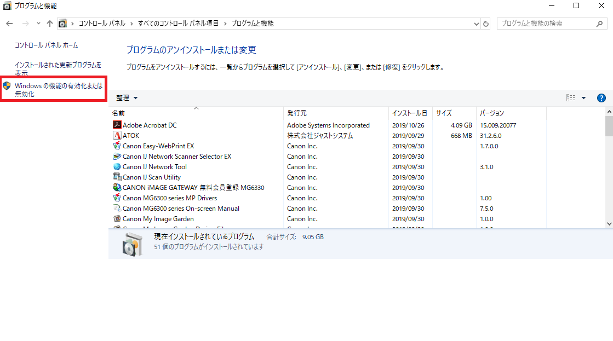
Task: Go up one level with the up arrow
Action: (x=50, y=24)
